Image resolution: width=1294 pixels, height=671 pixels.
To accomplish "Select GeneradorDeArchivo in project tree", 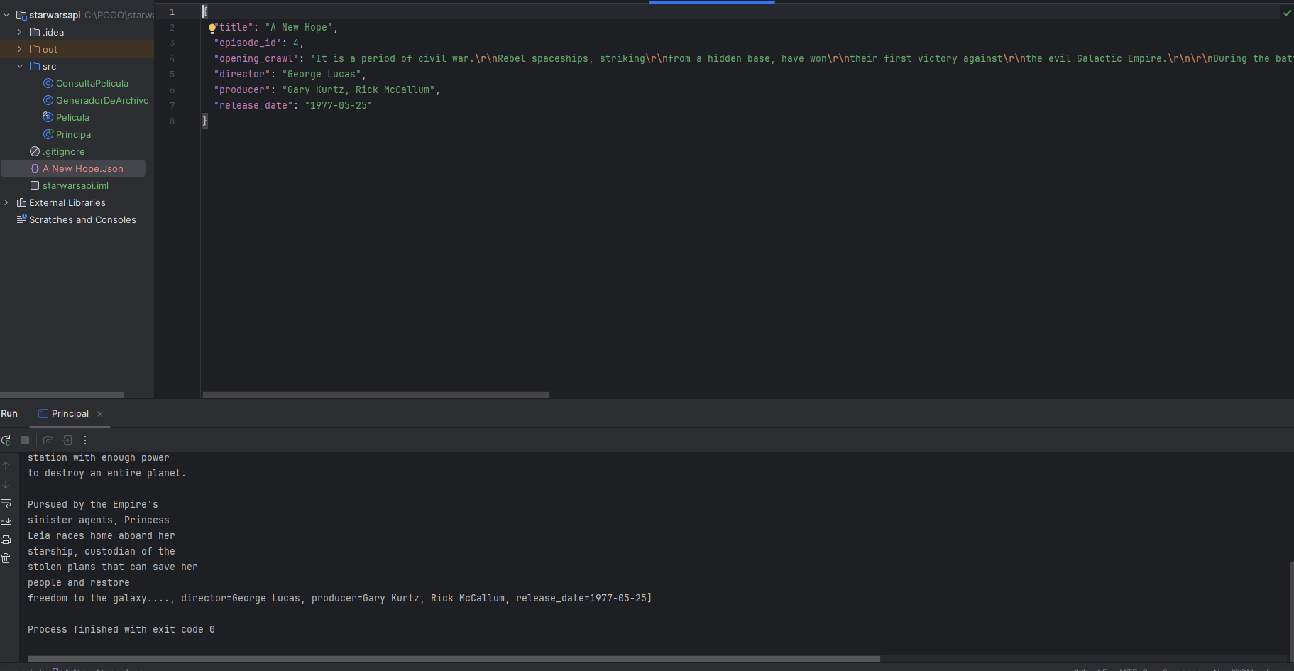I will pyautogui.click(x=102, y=100).
